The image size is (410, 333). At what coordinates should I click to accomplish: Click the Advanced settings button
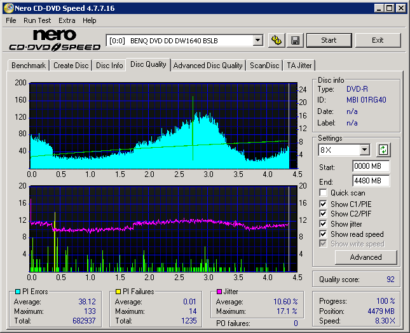366,257
